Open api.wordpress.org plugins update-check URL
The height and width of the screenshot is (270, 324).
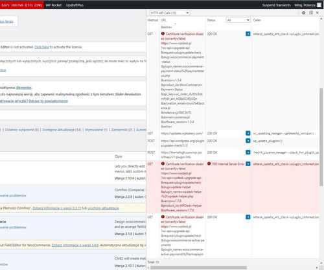click(183, 143)
